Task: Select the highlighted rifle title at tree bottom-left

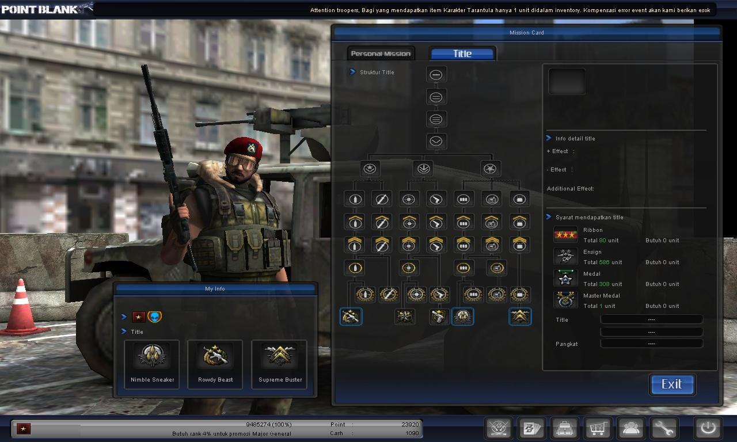Action: (x=351, y=316)
